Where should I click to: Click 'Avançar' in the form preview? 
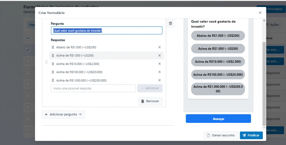(218, 119)
